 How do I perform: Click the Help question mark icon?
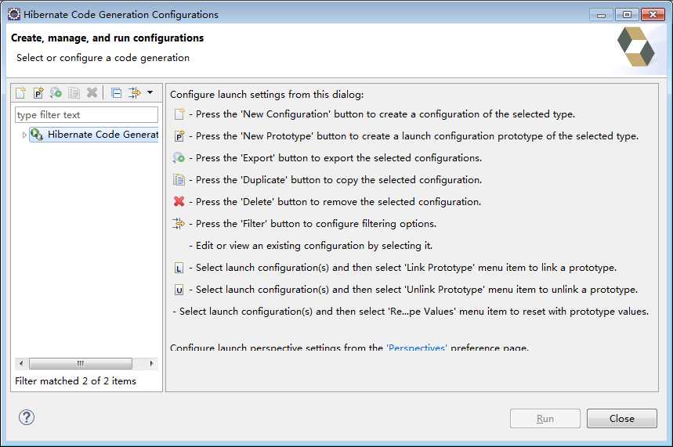[27, 417]
